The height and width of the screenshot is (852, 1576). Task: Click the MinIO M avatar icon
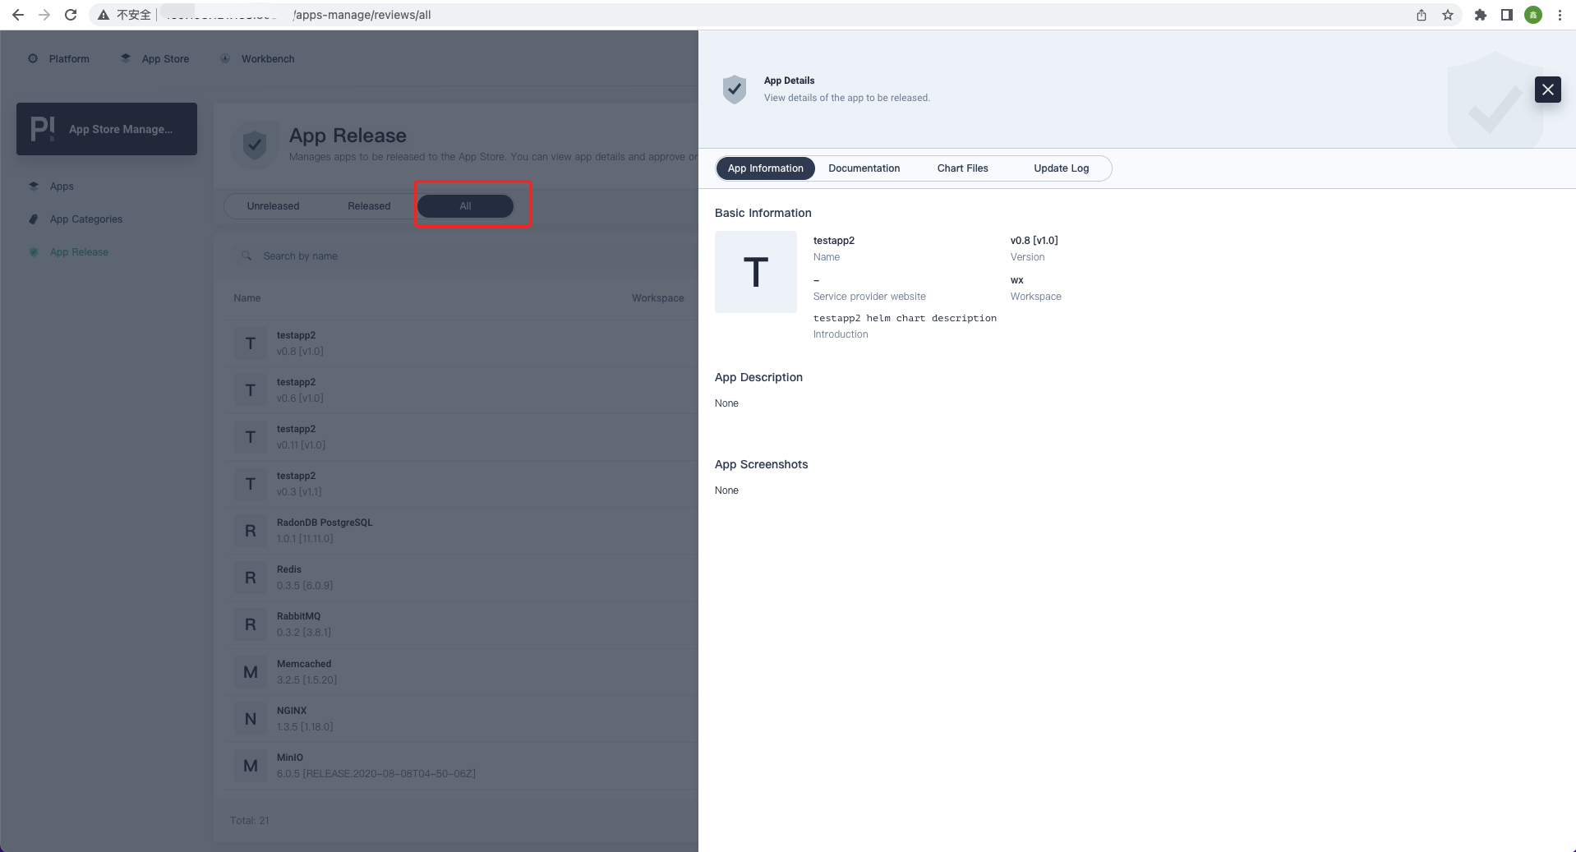tap(251, 766)
